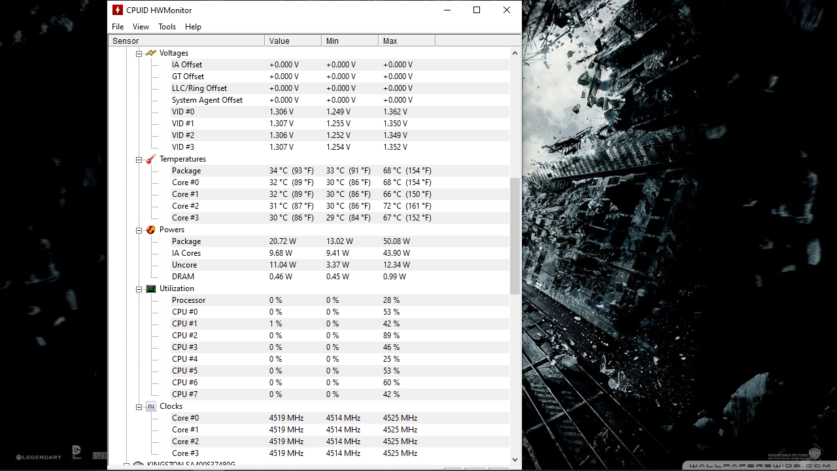The height and width of the screenshot is (471, 837).
Task: Click the Voltages category icon
Action: click(x=151, y=53)
